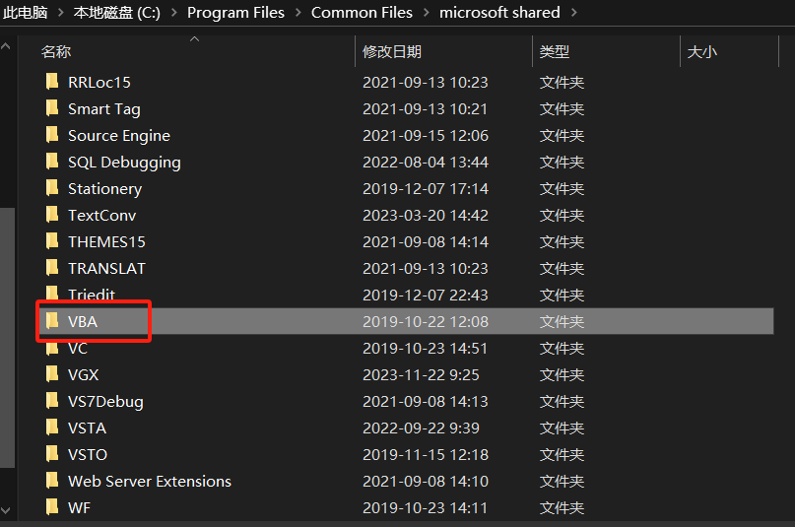Select the VS7Debug folder icon
Viewport: 795px width, 527px height.
click(x=52, y=401)
